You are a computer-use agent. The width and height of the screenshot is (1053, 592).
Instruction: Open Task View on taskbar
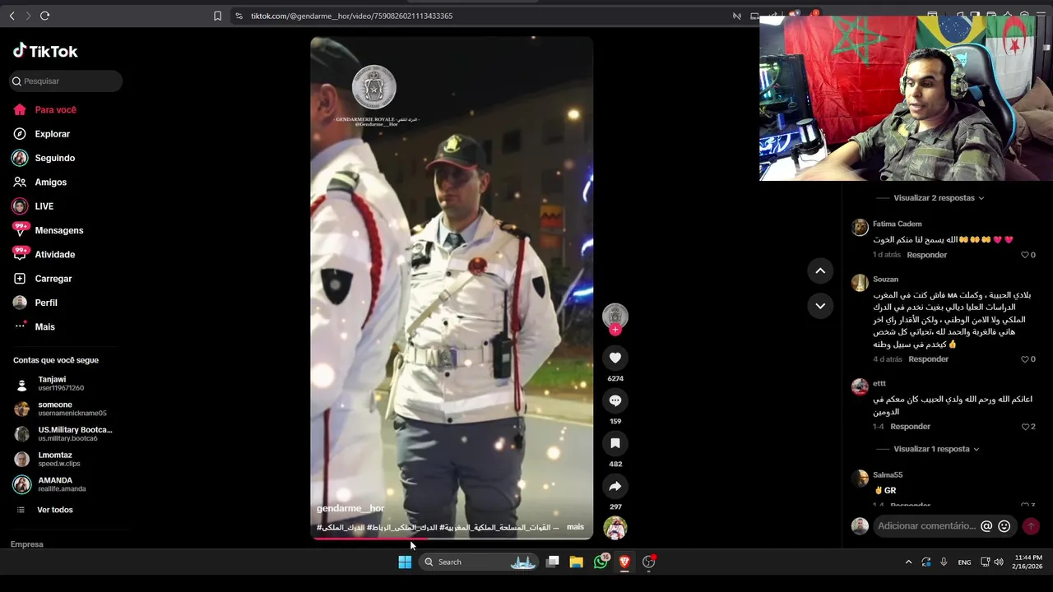pyautogui.click(x=553, y=562)
